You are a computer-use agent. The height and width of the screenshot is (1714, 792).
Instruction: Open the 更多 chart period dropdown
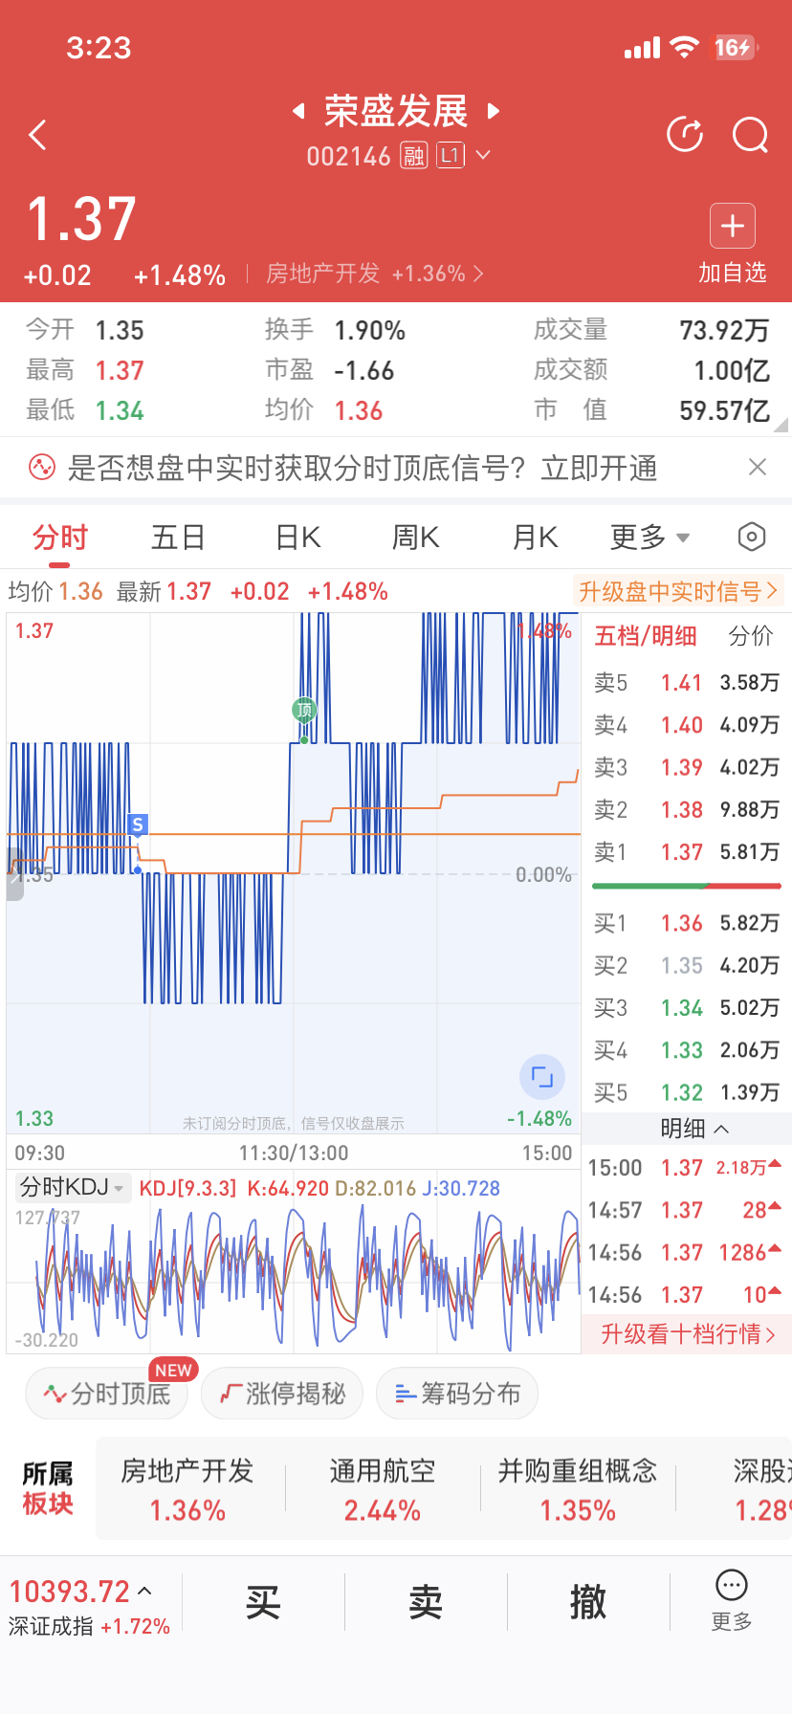point(650,538)
